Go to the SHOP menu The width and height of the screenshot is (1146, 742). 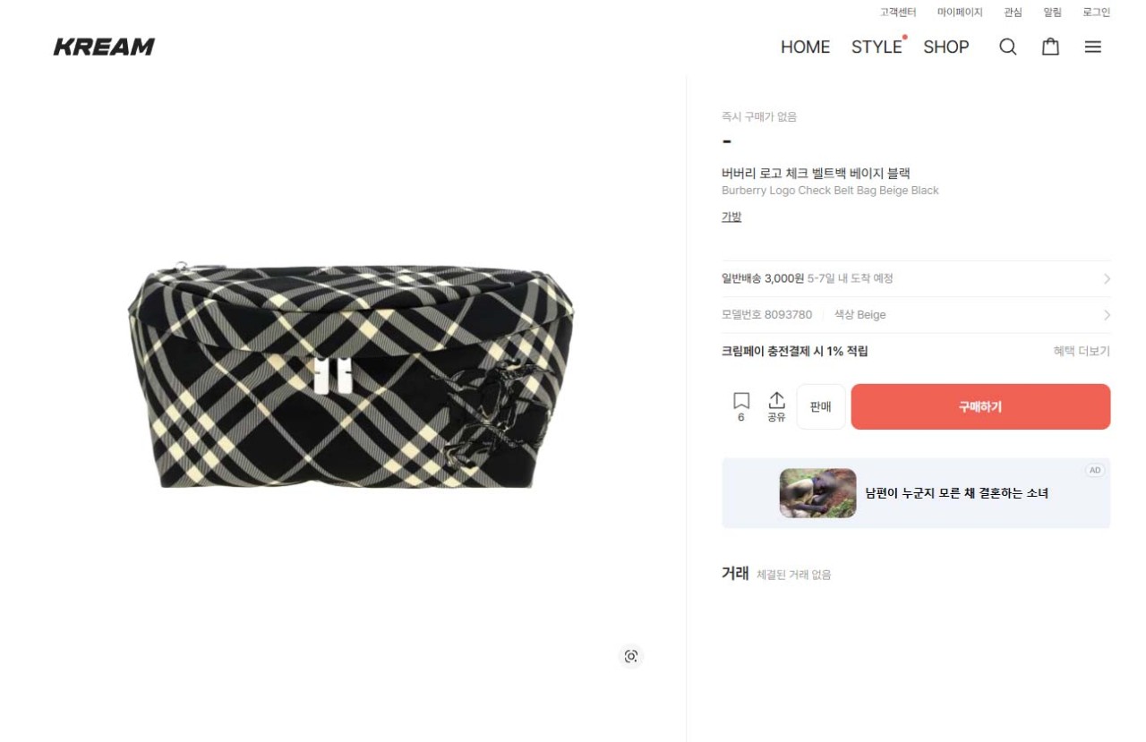946,47
